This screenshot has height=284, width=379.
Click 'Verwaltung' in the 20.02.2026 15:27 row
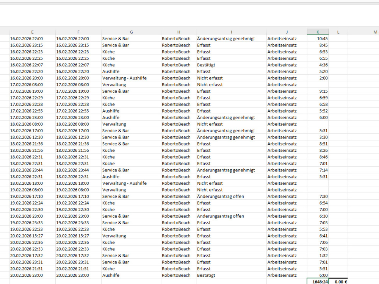point(114,236)
